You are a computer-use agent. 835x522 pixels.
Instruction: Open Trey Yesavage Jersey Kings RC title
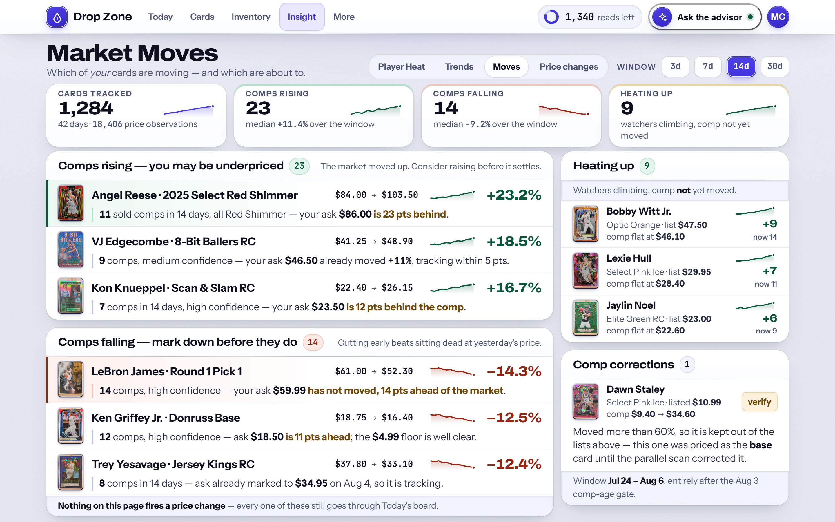tap(173, 464)
